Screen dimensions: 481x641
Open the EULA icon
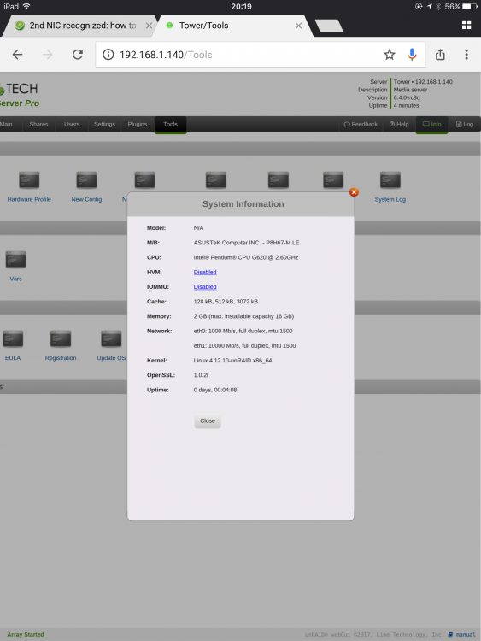13,339
